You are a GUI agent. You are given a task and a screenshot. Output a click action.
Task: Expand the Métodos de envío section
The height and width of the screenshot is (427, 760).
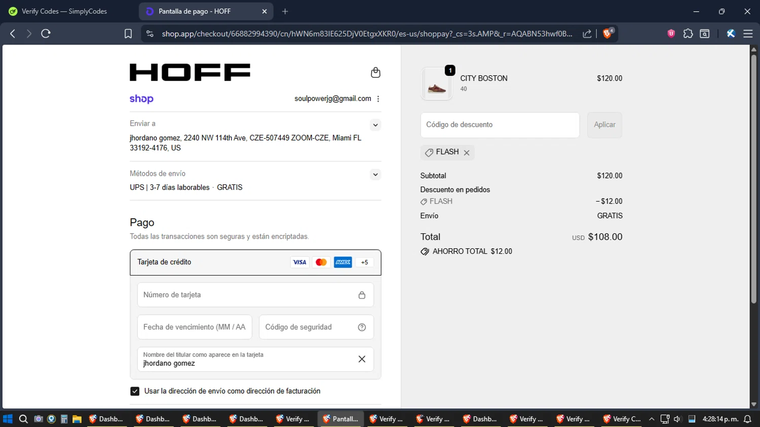[375, 174]
